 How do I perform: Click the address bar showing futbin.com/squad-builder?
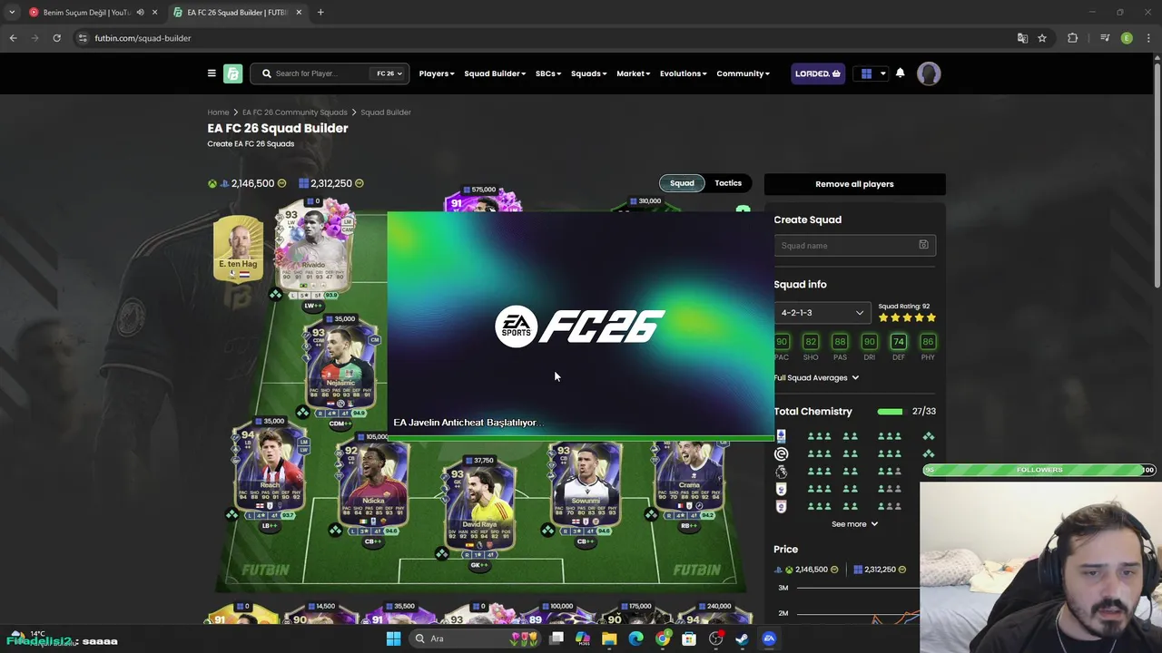click(x=545, y=38)
